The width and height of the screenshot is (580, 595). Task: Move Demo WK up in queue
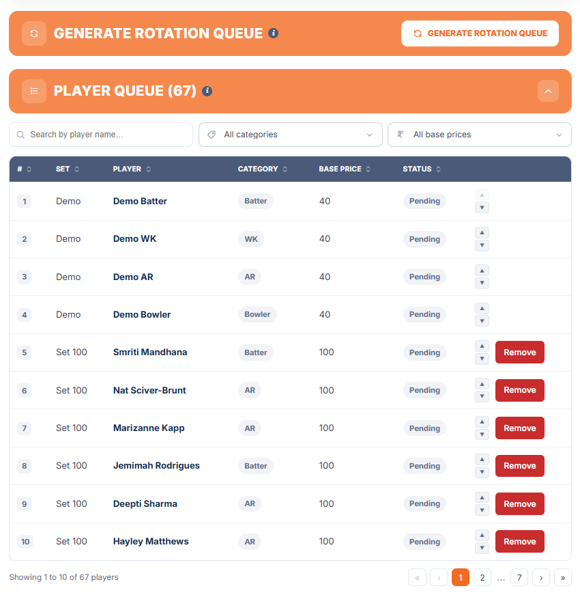tap(482, 233)
